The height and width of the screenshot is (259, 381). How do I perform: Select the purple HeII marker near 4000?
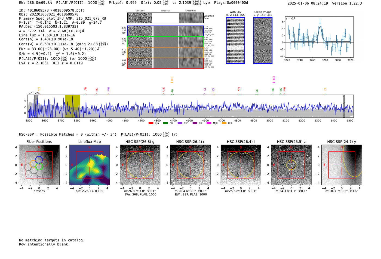point(108,91)
